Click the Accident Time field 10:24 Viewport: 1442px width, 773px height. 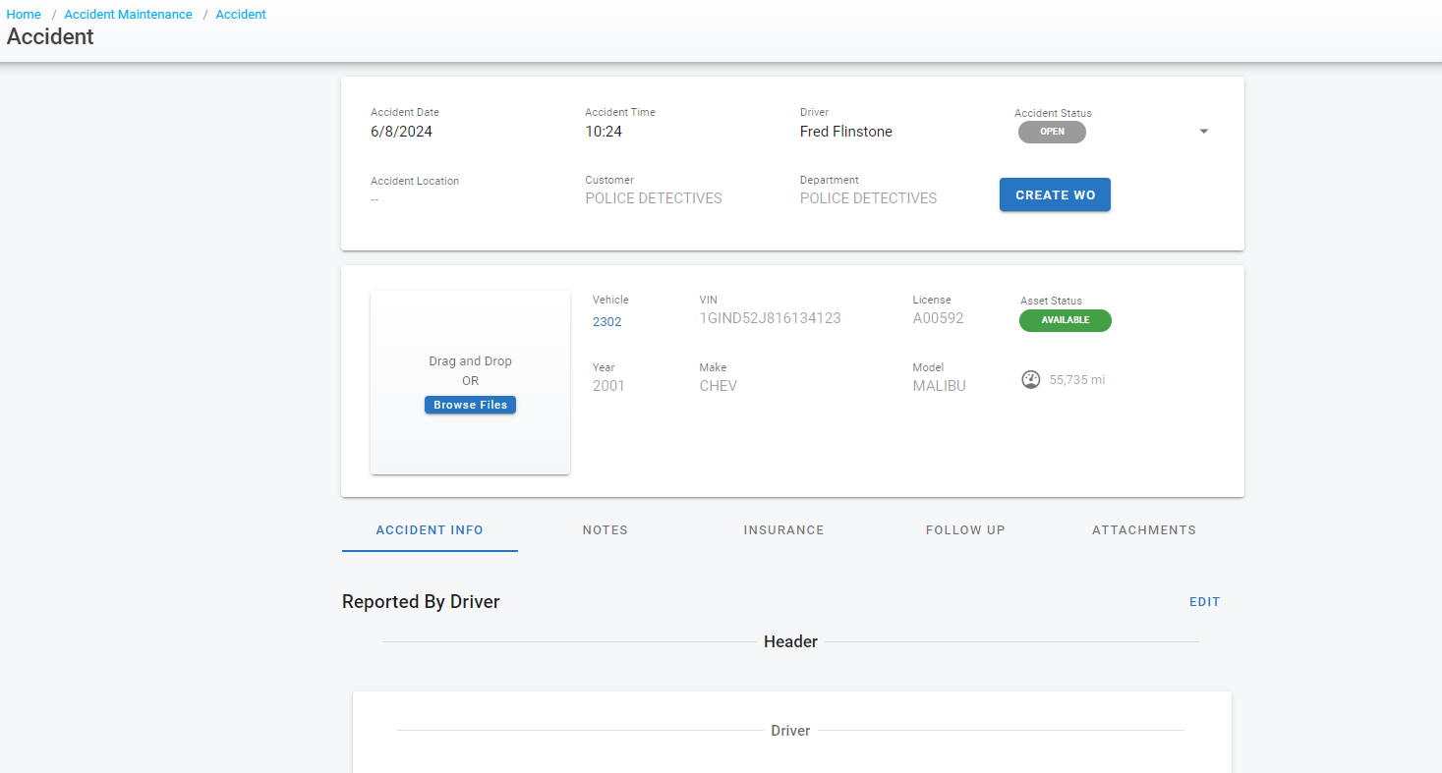[604, 132]
